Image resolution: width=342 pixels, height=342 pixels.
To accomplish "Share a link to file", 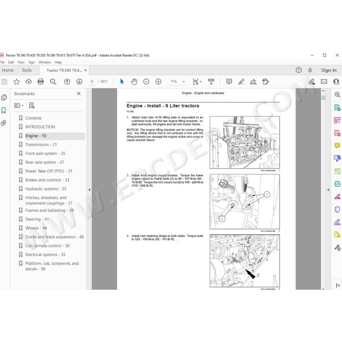I will (312, 82).
